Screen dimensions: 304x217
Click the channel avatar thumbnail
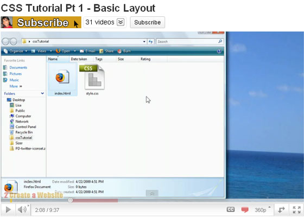(7, 22)
